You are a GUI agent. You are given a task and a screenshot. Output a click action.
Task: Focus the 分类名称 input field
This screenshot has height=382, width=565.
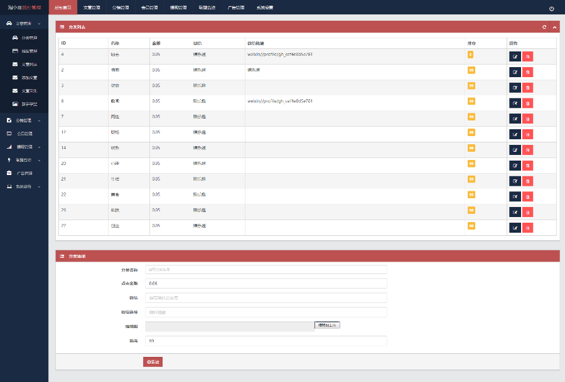[x=266, y=270]
